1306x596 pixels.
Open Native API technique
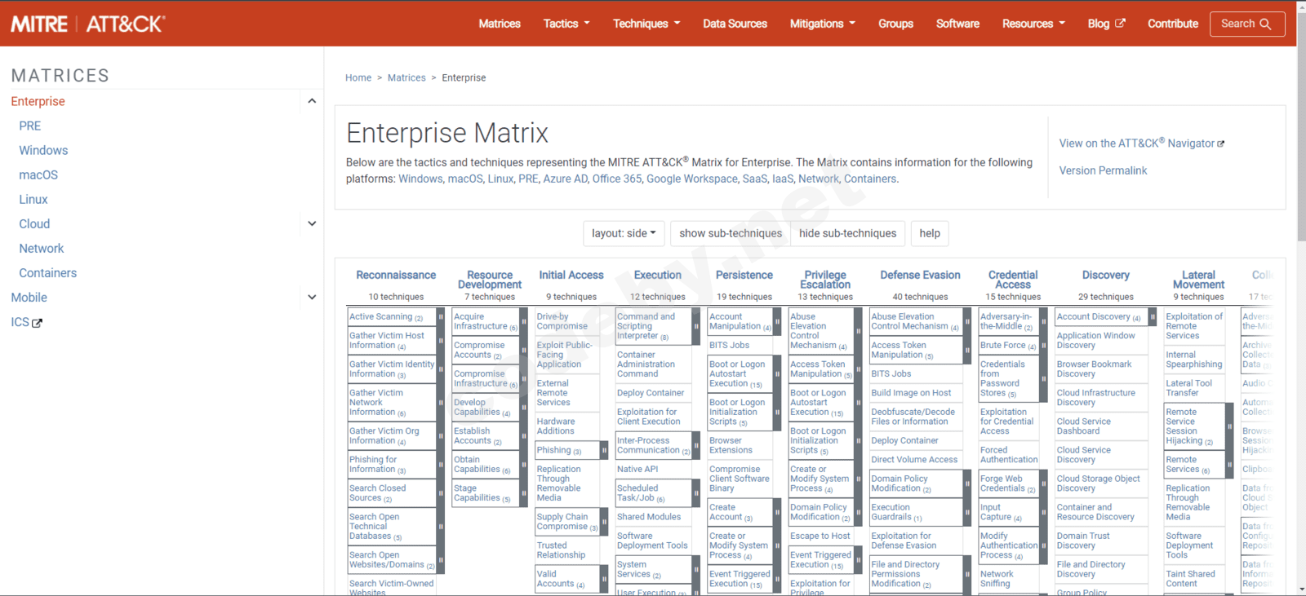point(637,470)
